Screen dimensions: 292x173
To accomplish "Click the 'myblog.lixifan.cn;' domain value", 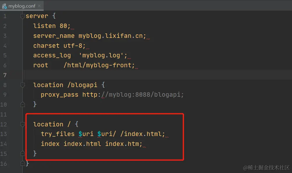I will [112, 36].
